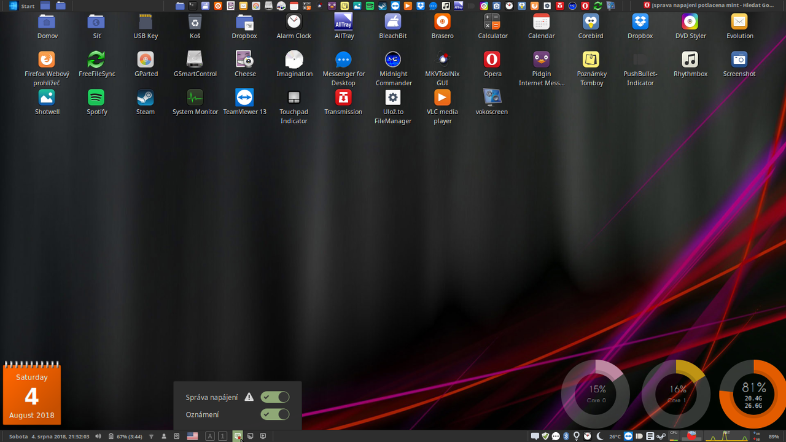Screen dimensions: 786x442
Task: Open the crescent moon tray icon
Action: click(599, 436)
